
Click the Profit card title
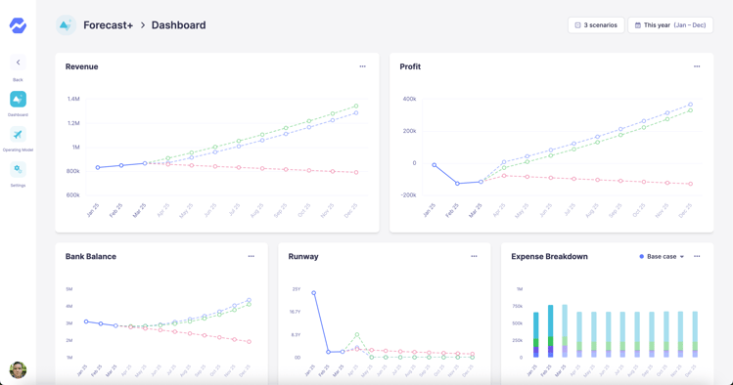[410, 66]
